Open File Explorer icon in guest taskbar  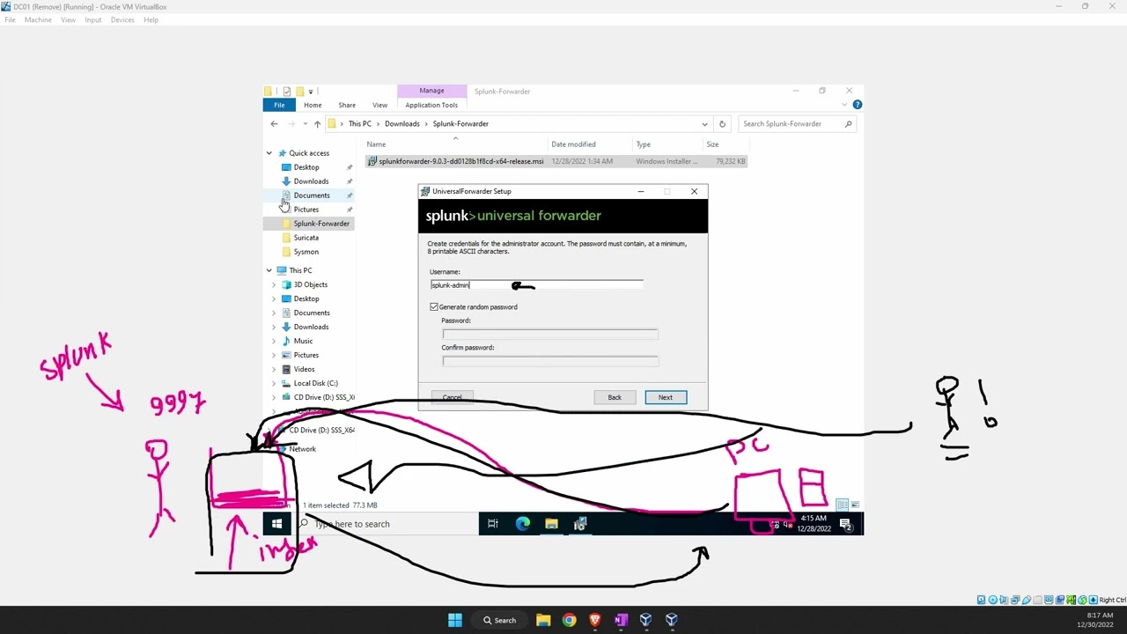(551, 524)
